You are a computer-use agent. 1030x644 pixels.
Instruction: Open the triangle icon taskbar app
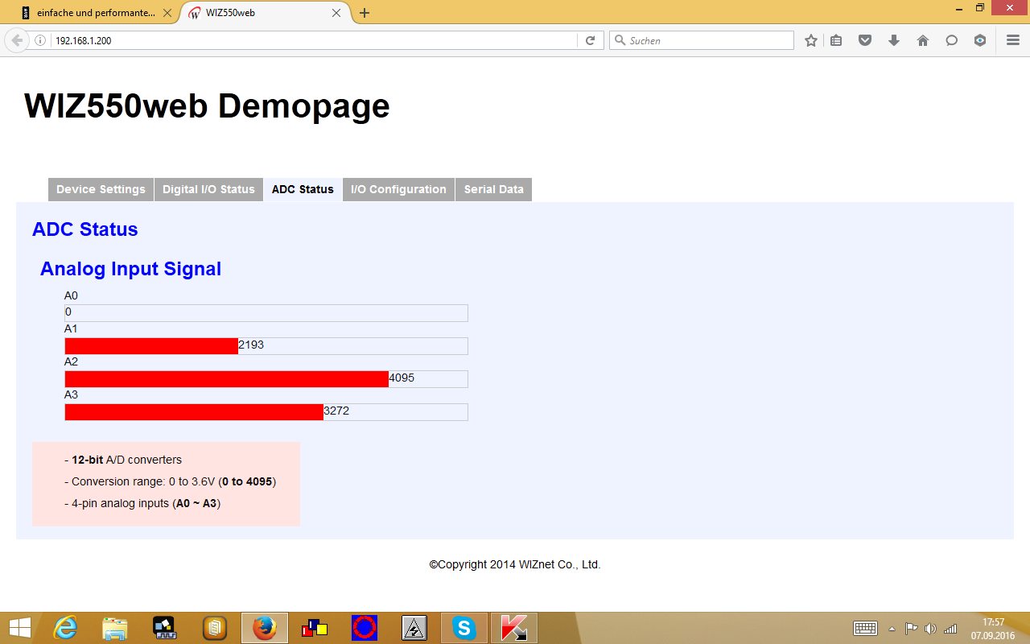tap(414, 628)
